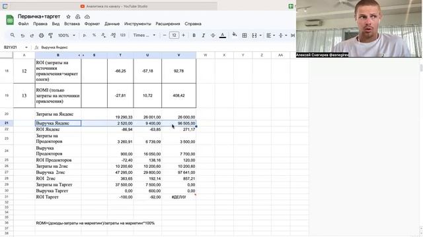Open the Вставка menu

click(x=72, y=24)
